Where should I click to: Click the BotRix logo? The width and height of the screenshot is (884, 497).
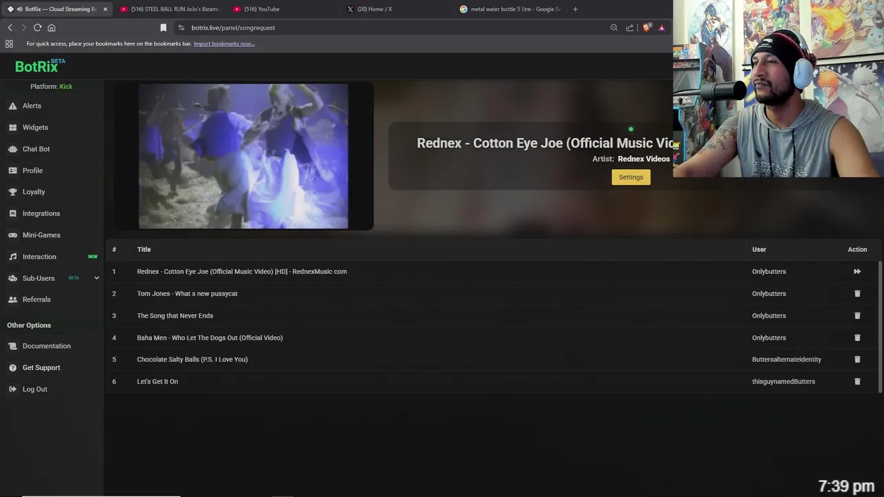[x=40, y=66]
